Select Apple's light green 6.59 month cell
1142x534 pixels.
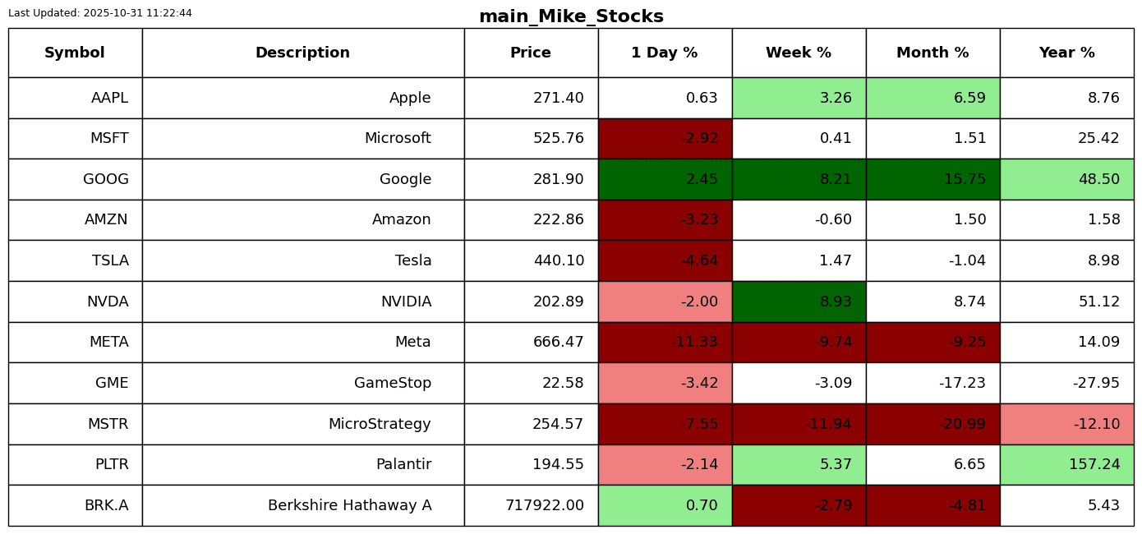[932, 99]
